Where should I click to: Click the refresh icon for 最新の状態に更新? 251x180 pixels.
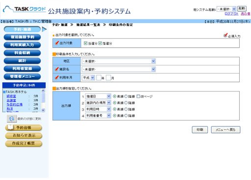pos(12,119)
